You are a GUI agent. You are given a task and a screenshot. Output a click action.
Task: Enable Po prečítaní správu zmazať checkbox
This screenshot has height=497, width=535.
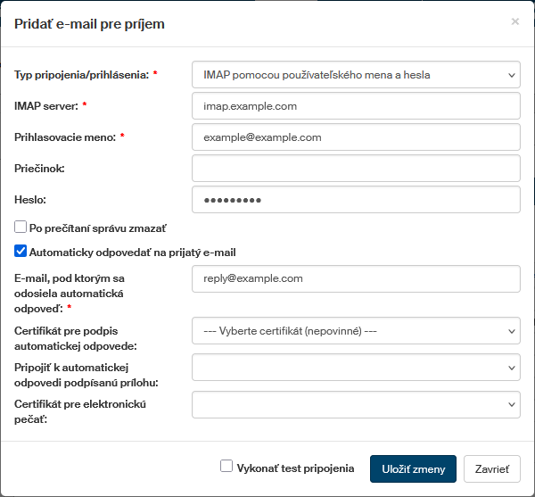click(x=21, y=228)
